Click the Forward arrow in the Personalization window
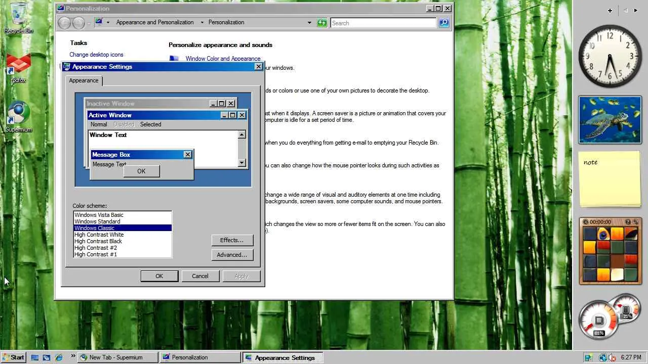Viewport: 648px width, 364px height. coord(78,23)
